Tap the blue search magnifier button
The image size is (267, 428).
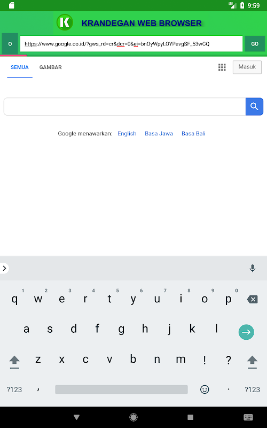254,106
